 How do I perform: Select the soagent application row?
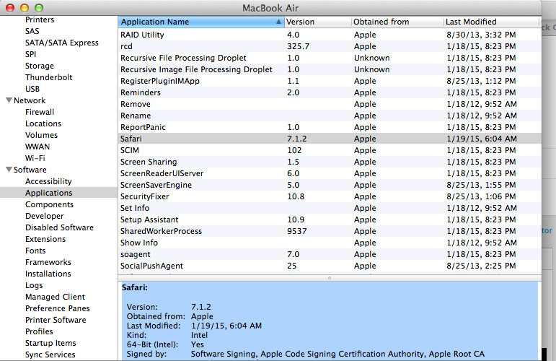point(330,254)
